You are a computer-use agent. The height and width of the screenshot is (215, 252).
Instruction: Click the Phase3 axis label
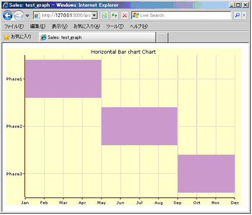[x=14, y=174]
